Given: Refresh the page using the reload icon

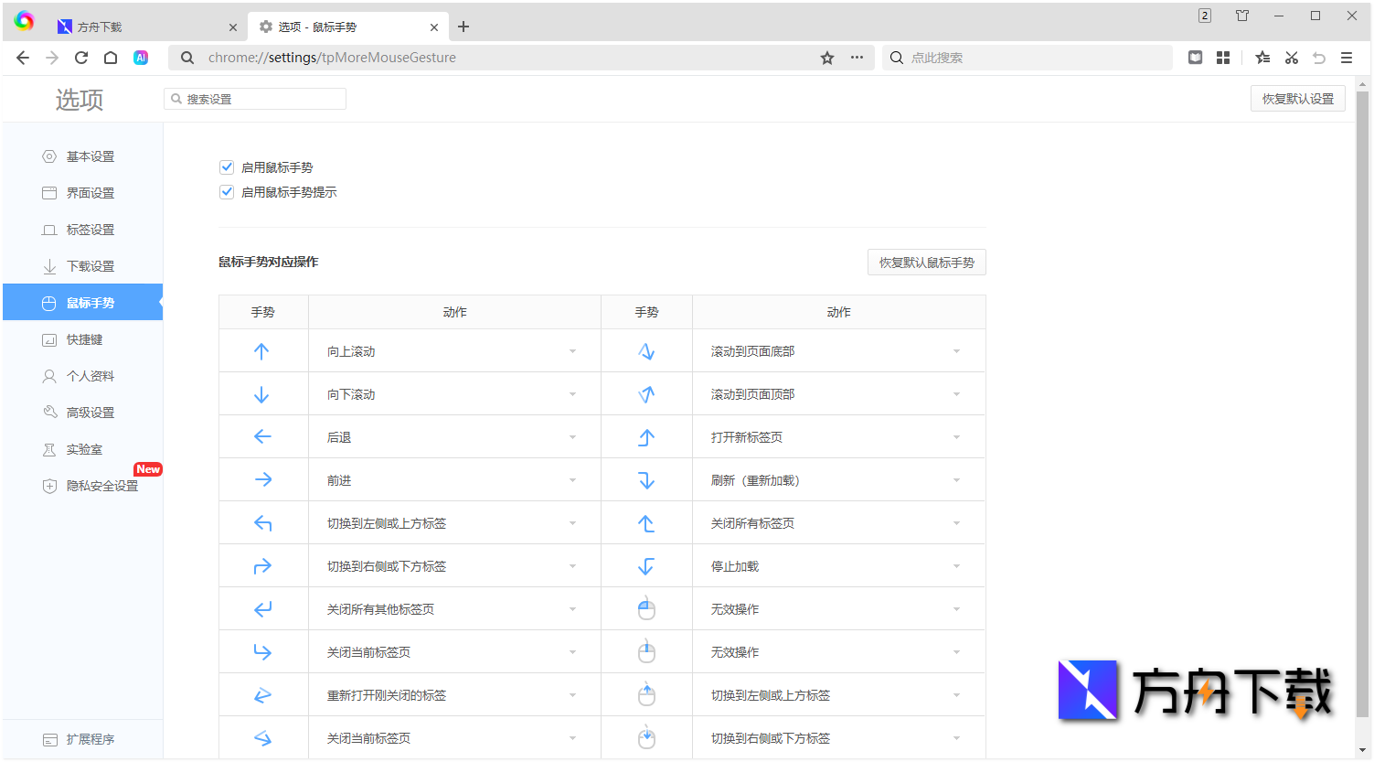Looking at the screenshot, I should click(80, 58).
